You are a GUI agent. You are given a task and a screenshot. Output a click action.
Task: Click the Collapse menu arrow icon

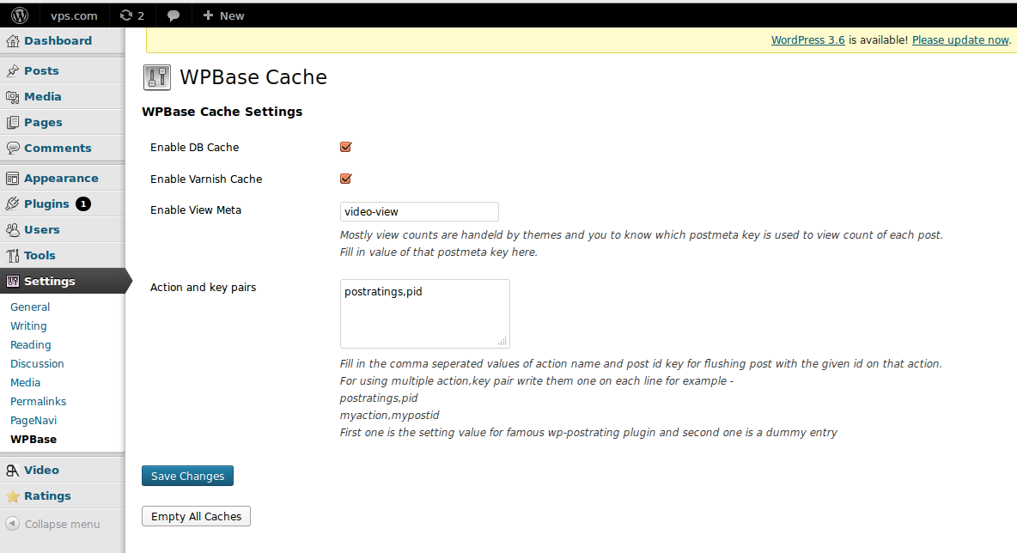12,523
